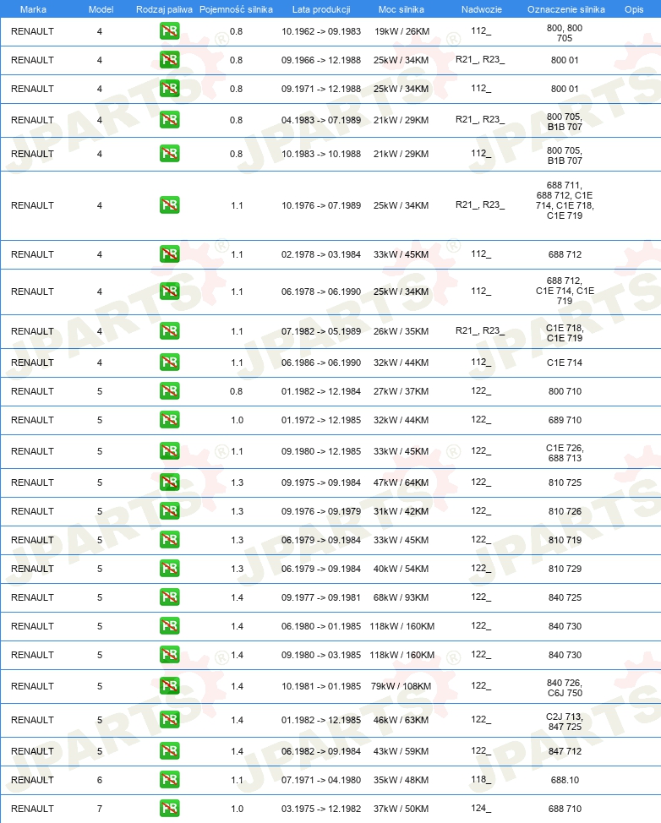
Task: Click fuel icon in 09.1977 -> 09.1981 row
Action: pyautogui.click(x=170, y=597)
